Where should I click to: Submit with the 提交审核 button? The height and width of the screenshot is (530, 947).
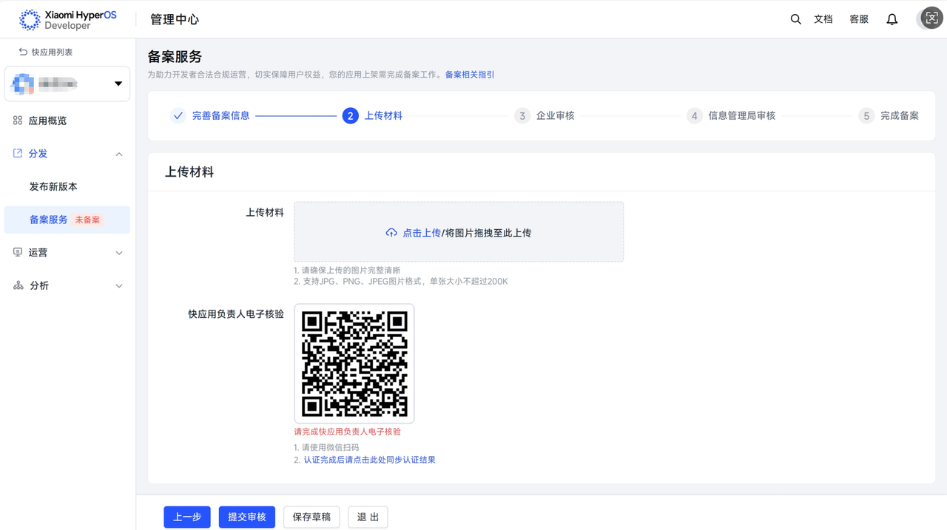click(x=247, y=517)
